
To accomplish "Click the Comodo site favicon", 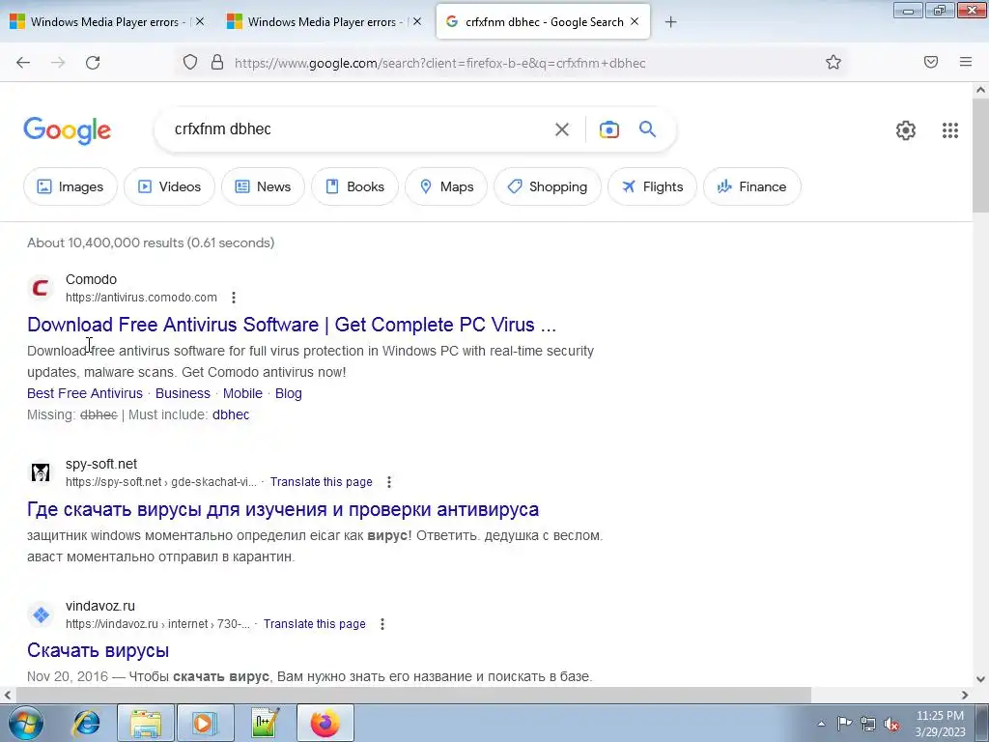I will [41, 288].
